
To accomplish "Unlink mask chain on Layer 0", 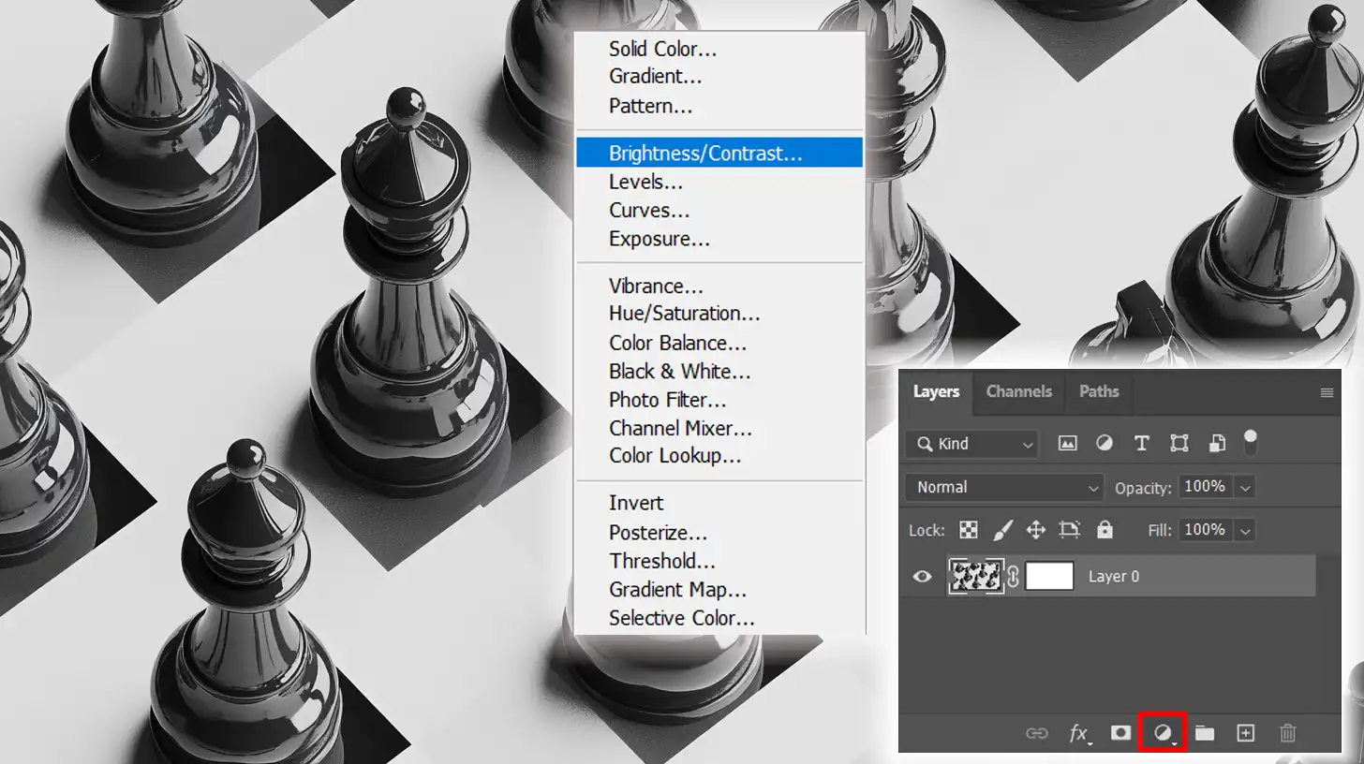I will click(x=1013, y=577).
